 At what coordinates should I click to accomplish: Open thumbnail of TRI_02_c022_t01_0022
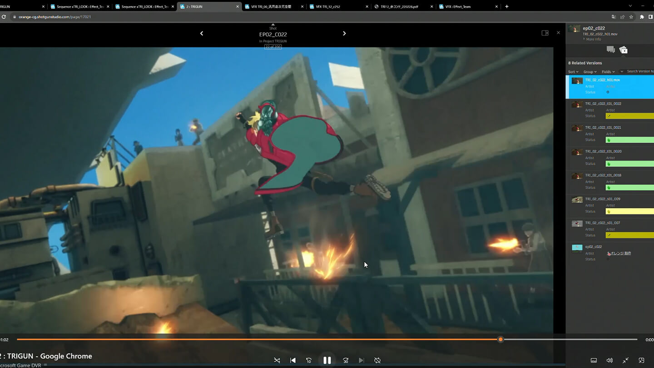point(577,104)
